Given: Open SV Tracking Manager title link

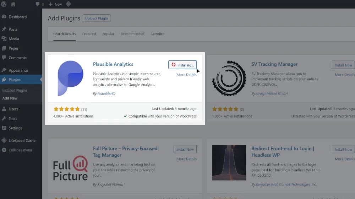Looking at the screenshot, I should click(274, 64).
